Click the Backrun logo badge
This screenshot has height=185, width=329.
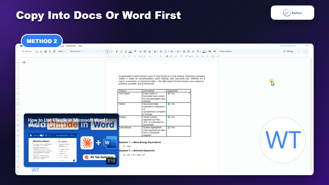pyautogui.click(x=292, y=13)
